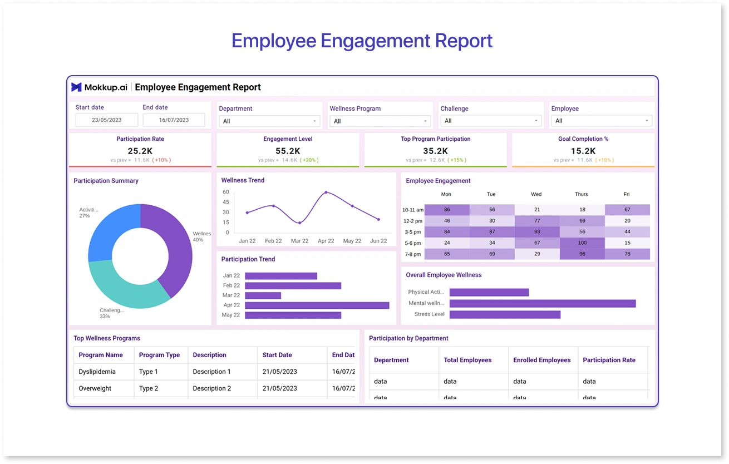Click heatmap cell 67 for Fri 10-11 am
The width and height of the screenshot is (729, 464).
pos(627,210)
